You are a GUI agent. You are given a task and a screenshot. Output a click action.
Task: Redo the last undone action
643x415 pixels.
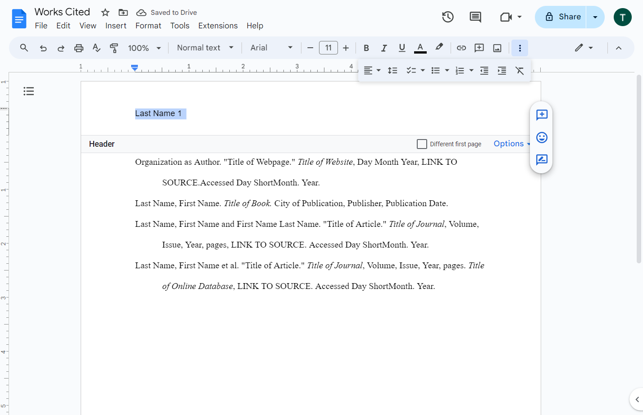[x=61, y=48]
